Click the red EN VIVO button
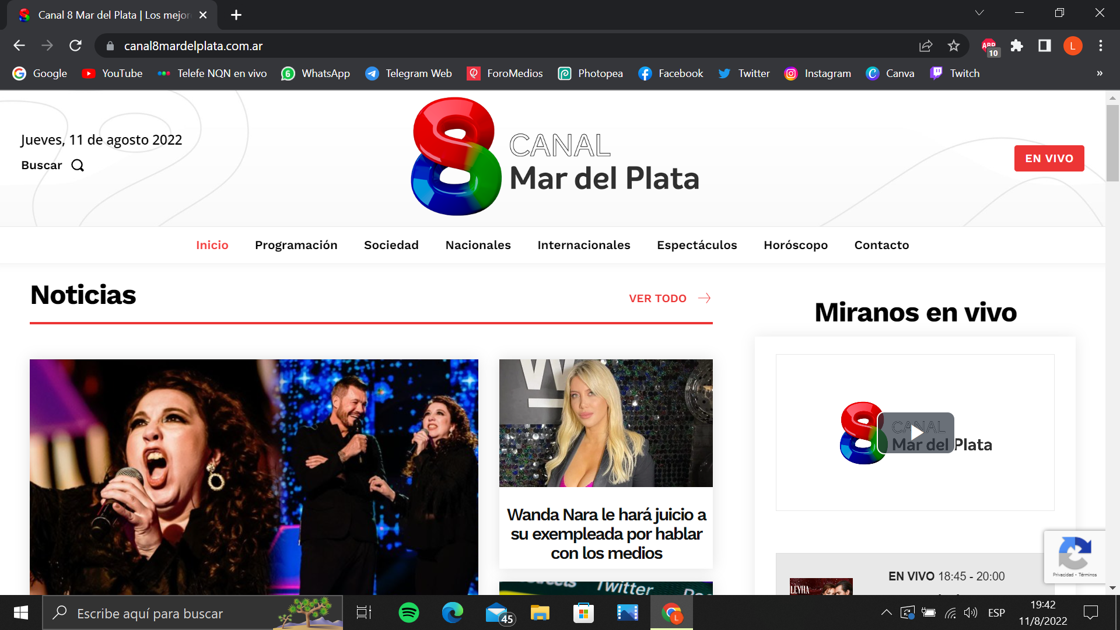Viewport: 1120px width, 630px height. point(1049,158)
